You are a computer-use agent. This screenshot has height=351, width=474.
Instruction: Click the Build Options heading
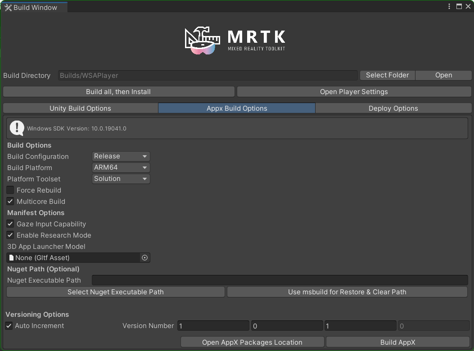tap(29, 145)
